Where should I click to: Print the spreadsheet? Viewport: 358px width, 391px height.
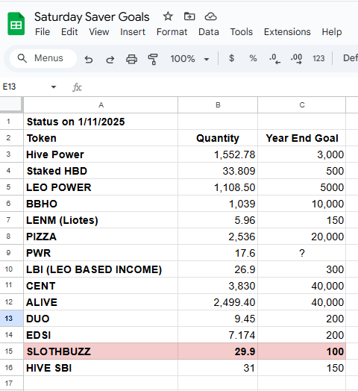(131, 59)
